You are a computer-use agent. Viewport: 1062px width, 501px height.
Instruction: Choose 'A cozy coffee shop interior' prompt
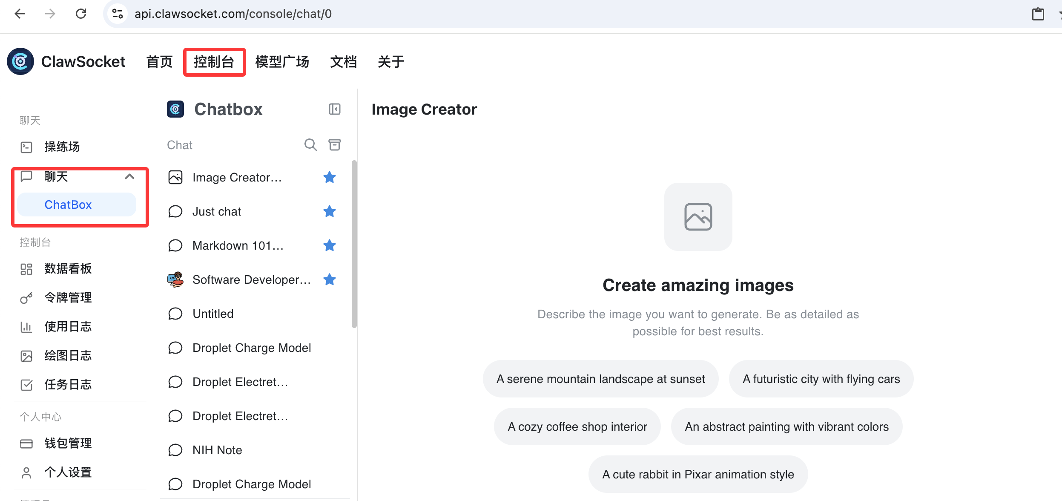click(x=577, y=426)
